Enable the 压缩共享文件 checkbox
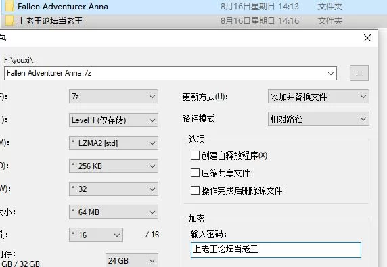This screenshot has width=387, height=267. [195, 173]
